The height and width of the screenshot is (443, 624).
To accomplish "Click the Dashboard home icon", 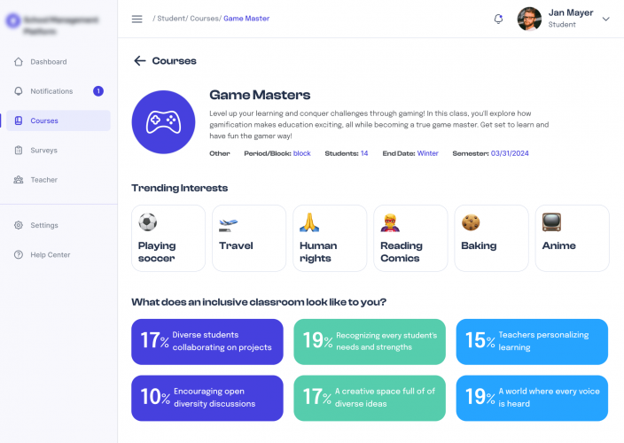I will 19,62.
